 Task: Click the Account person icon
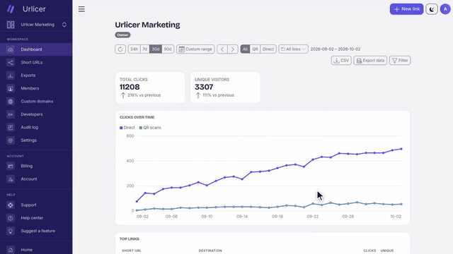point(11,179)
